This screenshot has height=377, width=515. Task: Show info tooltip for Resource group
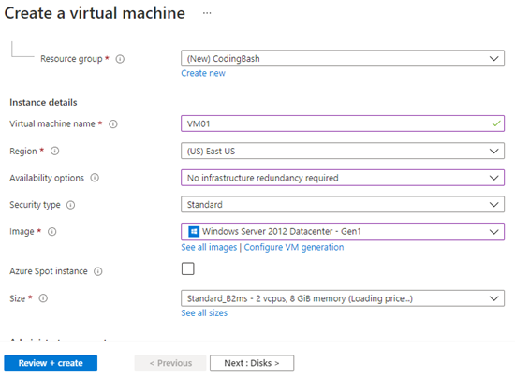click(x=120, y=59)
